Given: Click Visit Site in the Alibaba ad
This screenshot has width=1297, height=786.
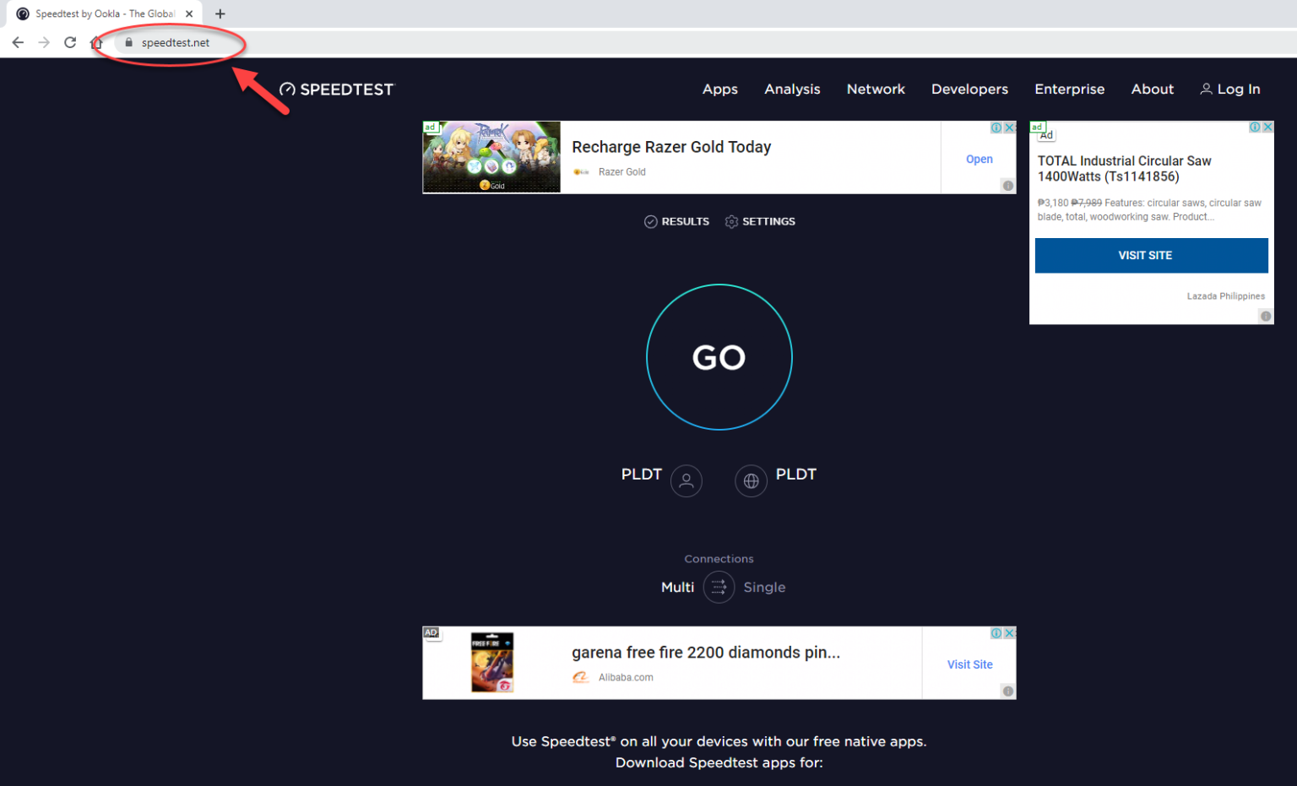Looking at the screenshot, I should tap(969, 664).
